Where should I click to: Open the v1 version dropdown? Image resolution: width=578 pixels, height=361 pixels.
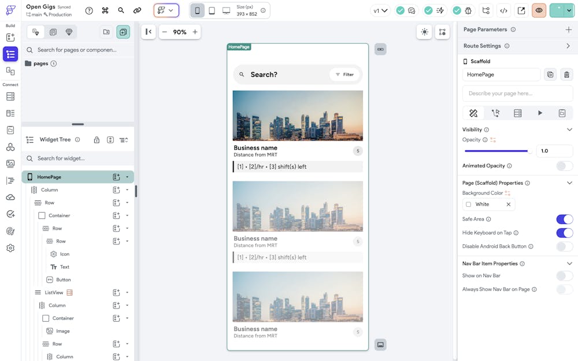point(380,10)
